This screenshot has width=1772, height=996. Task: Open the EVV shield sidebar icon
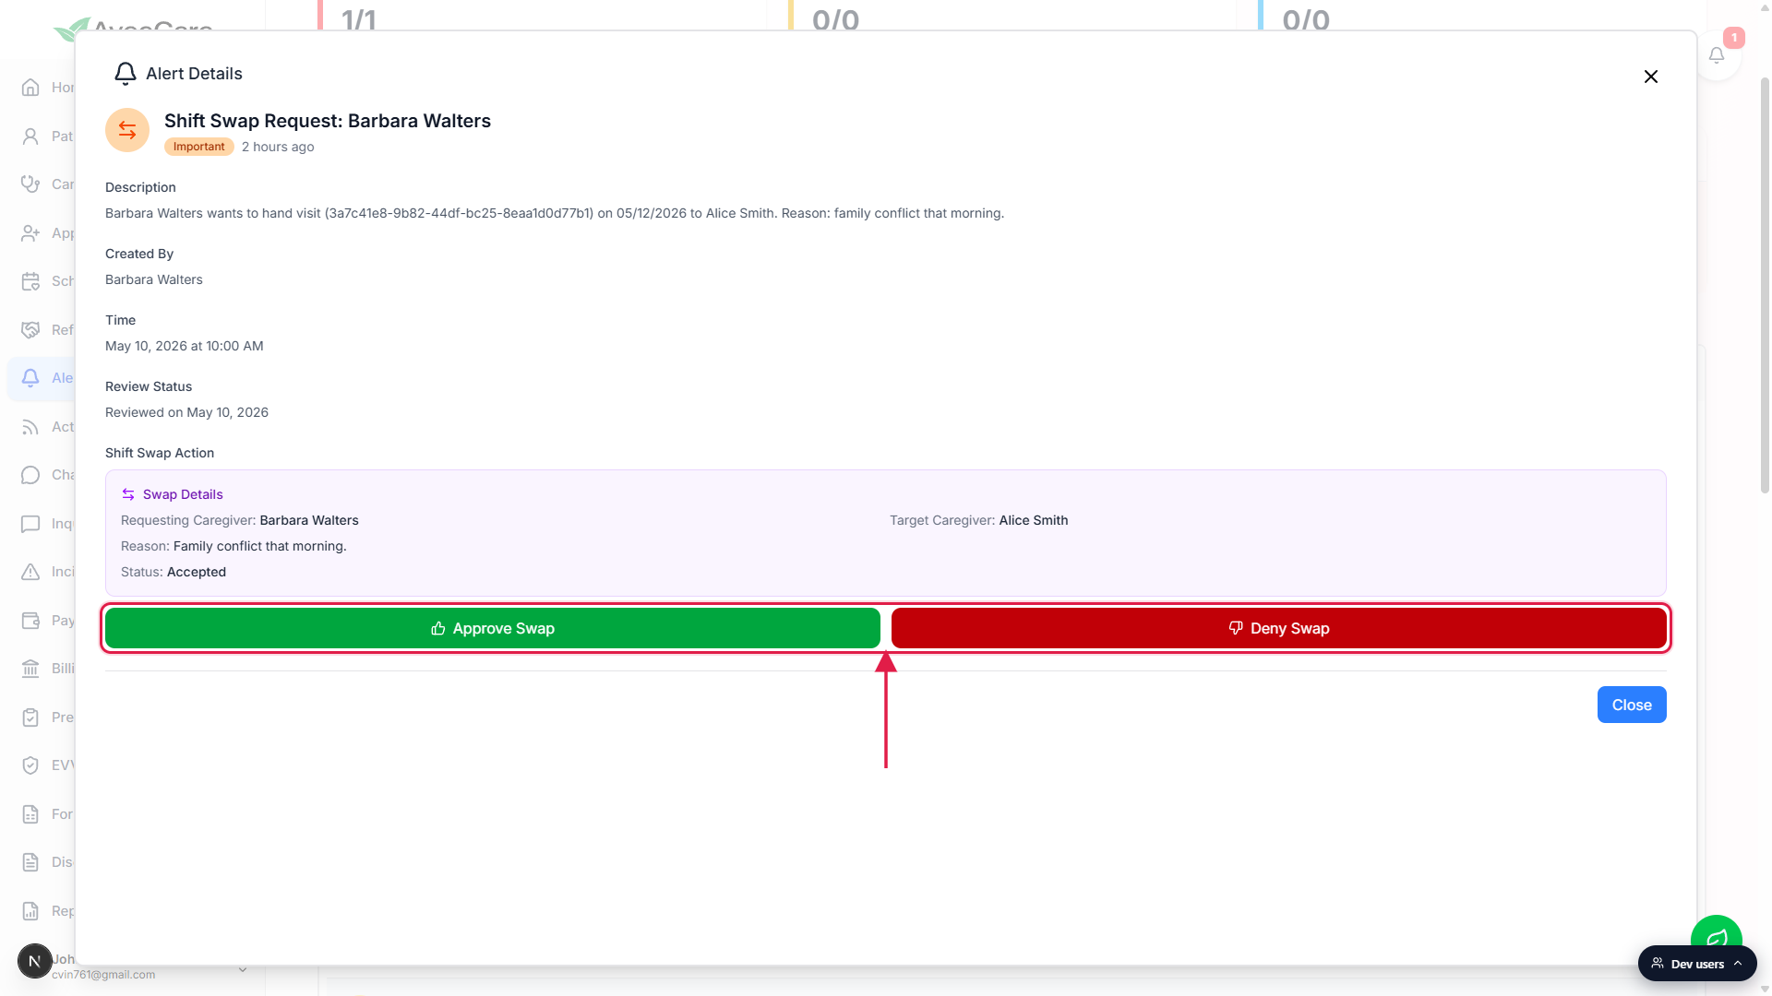30,765
